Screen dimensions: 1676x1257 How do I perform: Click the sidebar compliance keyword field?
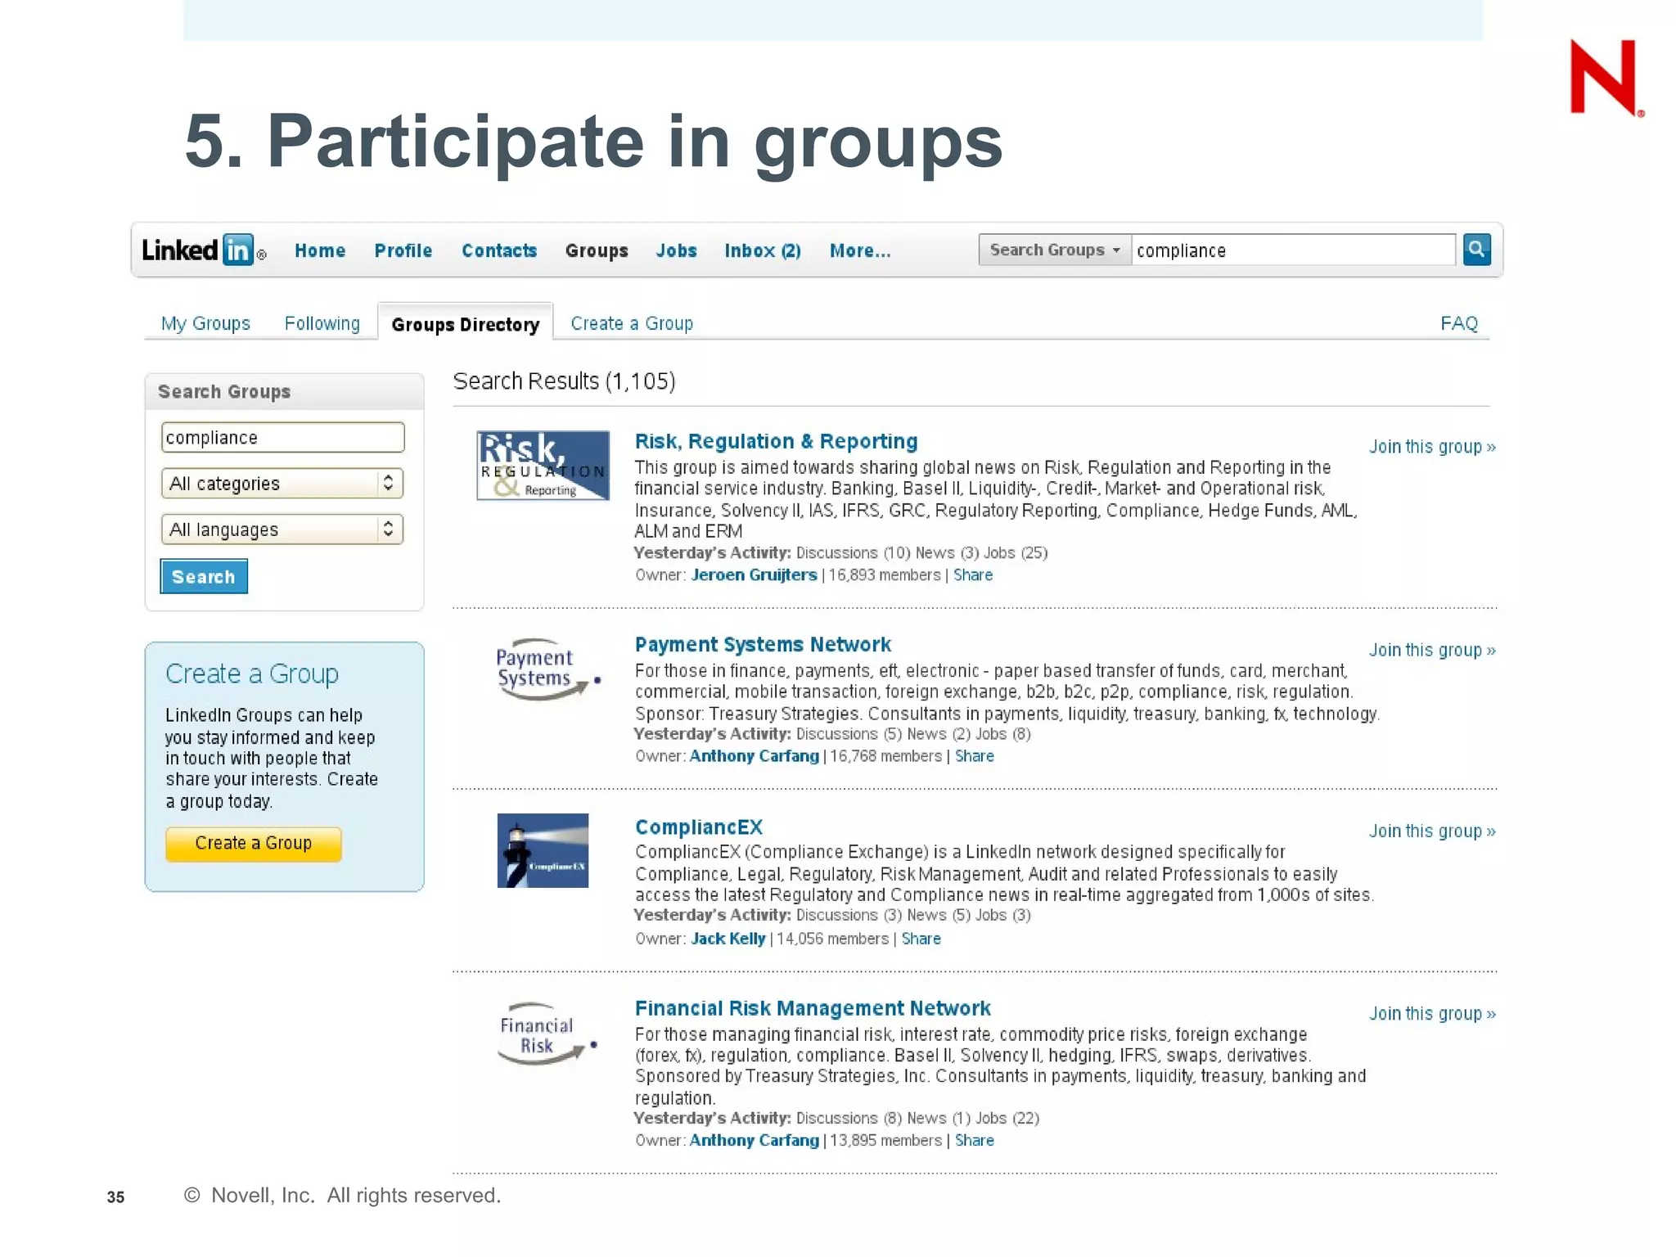click(282, 438)
